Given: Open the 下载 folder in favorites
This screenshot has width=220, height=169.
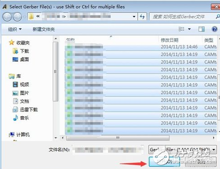Looking at the screenshot, I should coord(25,51).
